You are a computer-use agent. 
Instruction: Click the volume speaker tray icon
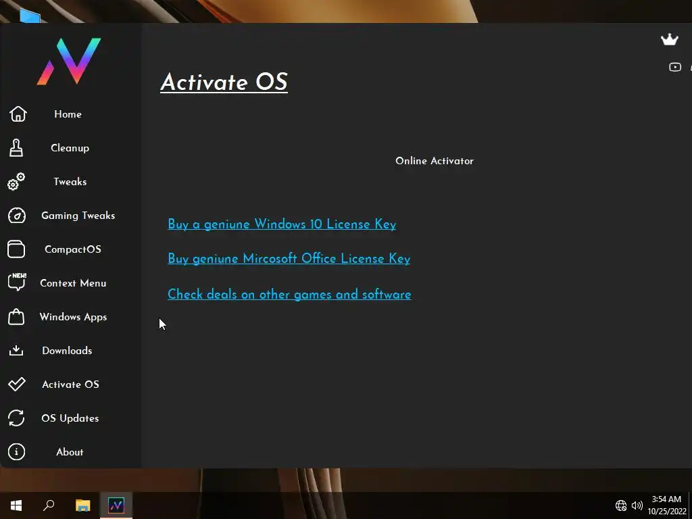click(x=637, y=505)
